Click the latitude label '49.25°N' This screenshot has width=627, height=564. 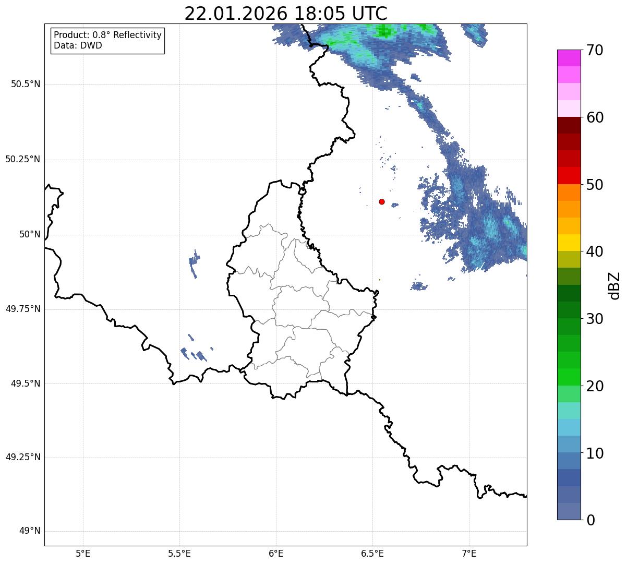pyautogui.click(x=23, y=457)
